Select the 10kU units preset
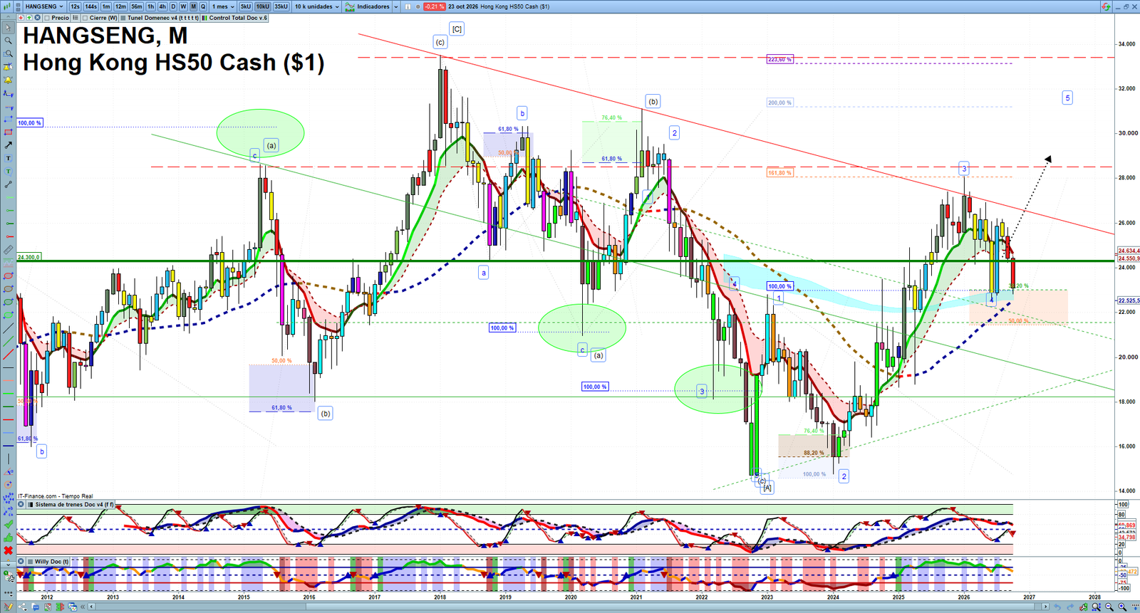Viewport: 1140px width, 613px height. tap(263, 6)
